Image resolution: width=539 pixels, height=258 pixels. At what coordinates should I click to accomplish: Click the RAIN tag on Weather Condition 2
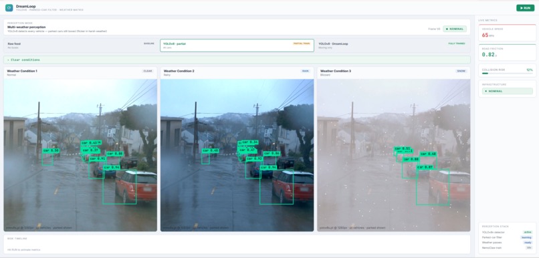coord(305,71)
